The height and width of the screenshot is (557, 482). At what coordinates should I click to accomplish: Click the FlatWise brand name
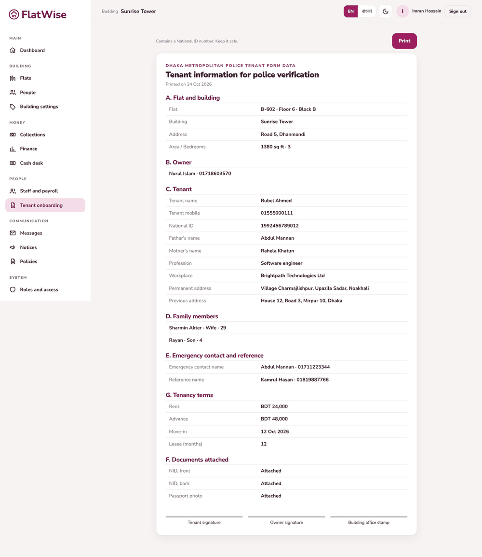coord(44,14)
